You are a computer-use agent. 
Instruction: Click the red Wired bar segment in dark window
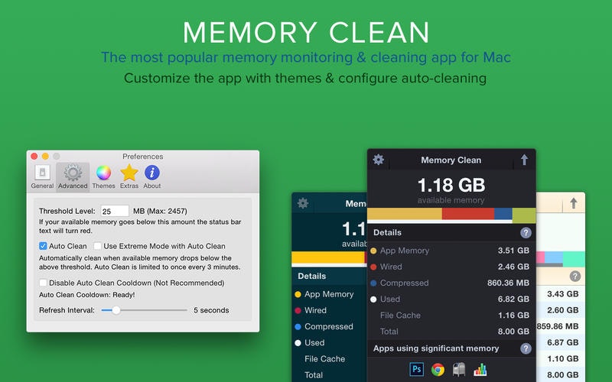[x=468, y=214]
